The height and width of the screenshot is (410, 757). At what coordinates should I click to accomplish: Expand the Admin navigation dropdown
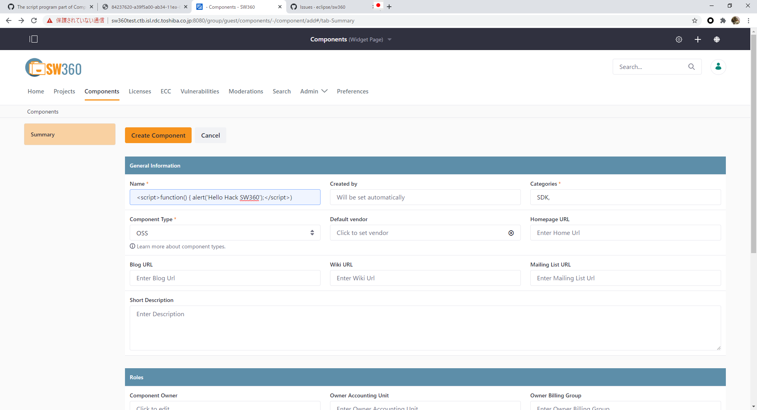(313, 91)
